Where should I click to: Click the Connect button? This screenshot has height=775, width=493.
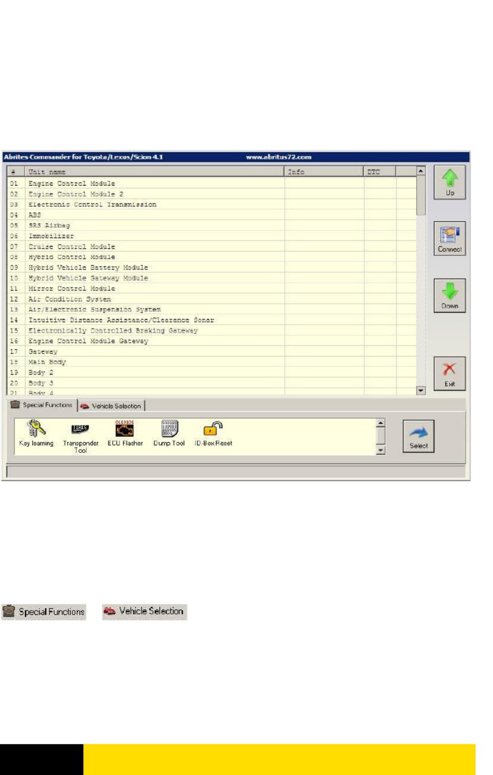coord(450,239)
